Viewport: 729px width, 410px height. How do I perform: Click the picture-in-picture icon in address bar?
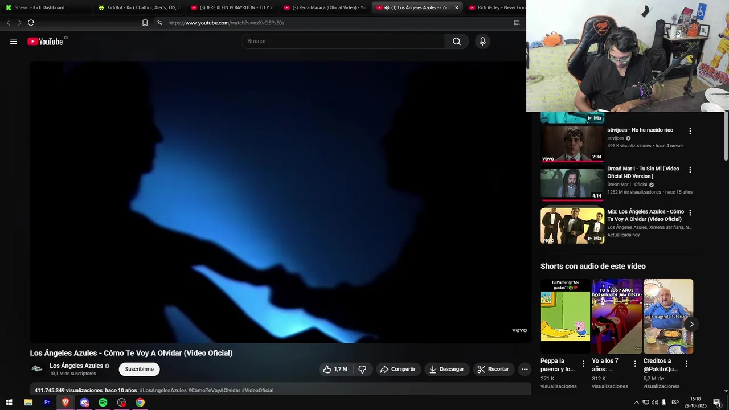coord(517,23)
